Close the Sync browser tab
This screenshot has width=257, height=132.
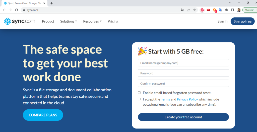click(x=44, y=3)
